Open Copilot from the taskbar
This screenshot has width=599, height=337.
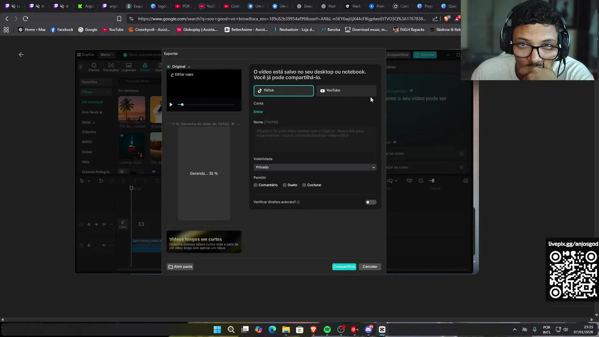(258, 330)
